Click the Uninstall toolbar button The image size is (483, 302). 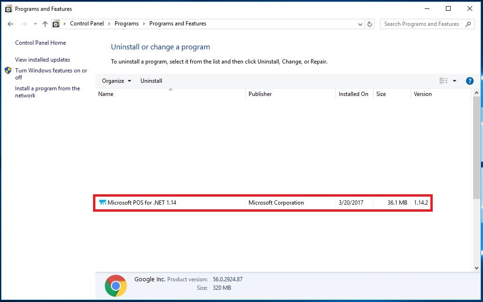(x=151, y=81)
